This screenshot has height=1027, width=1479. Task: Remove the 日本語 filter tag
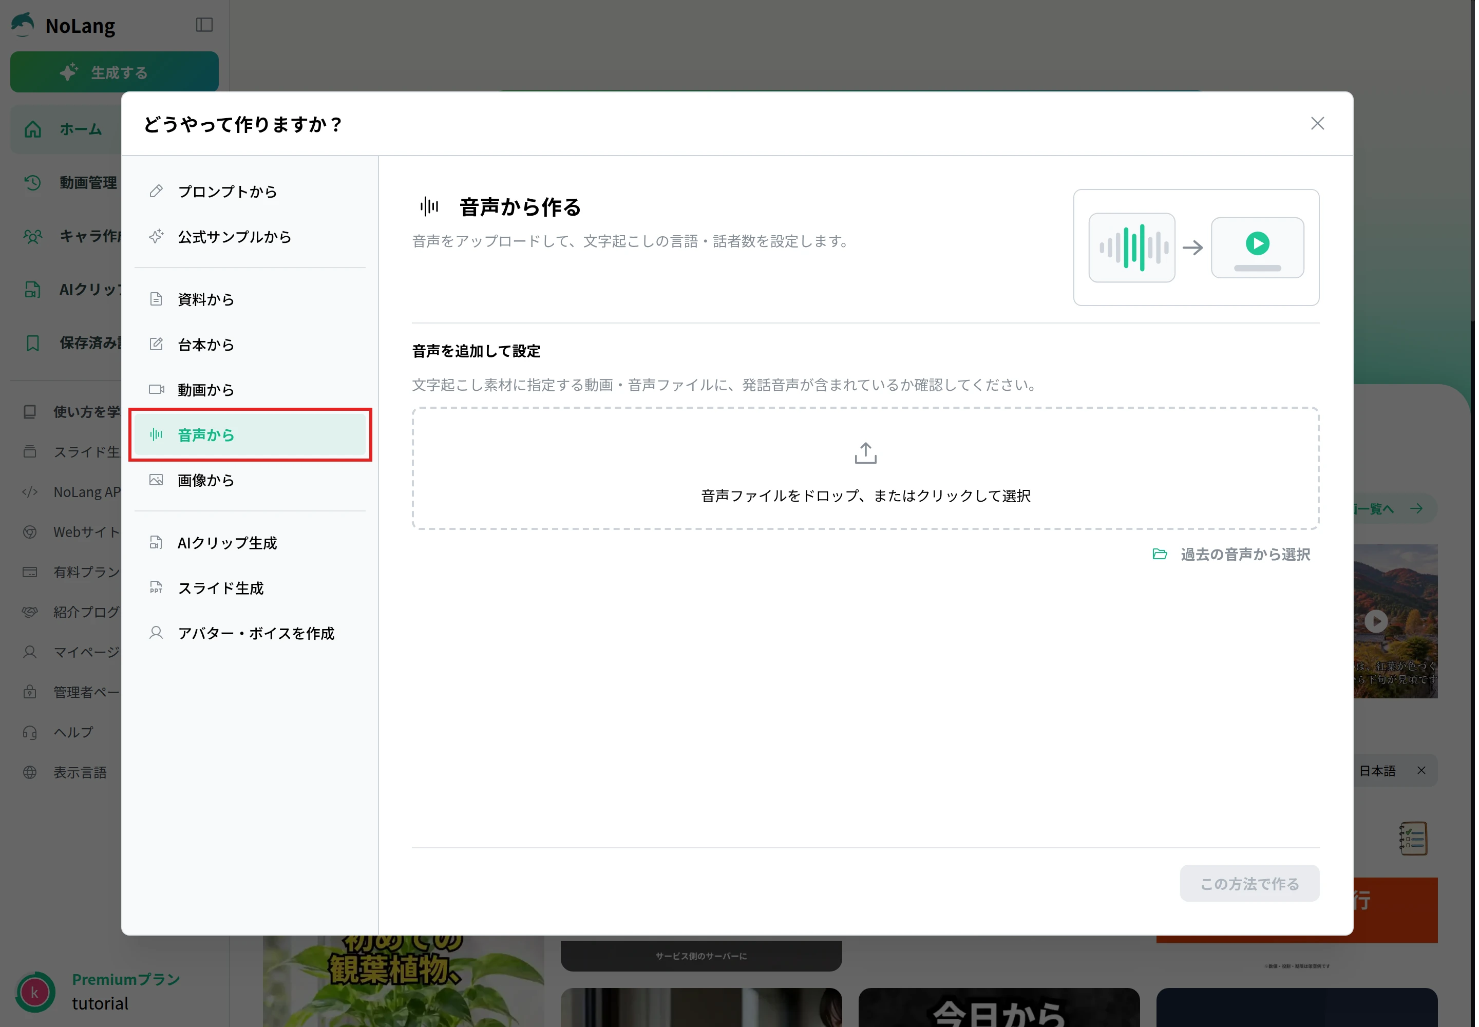pyautogui.click(x=1421, y=770)
